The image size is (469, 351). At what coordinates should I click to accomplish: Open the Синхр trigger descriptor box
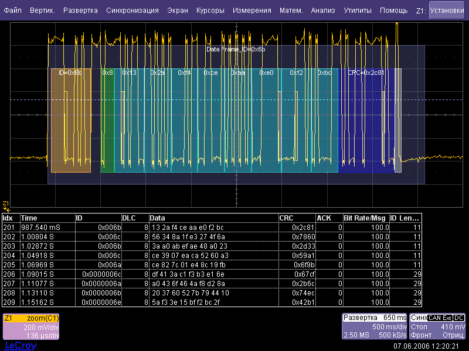point(438,326)
